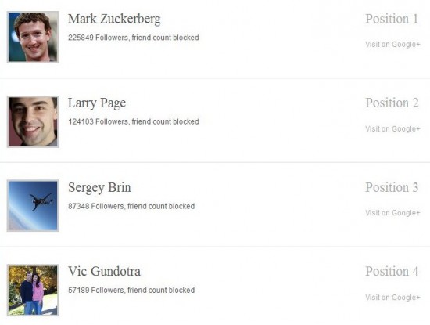Click Visit on Google+ under Position 2
The image size is (430, 325).
pyautogui.click(x=392, y=128)
